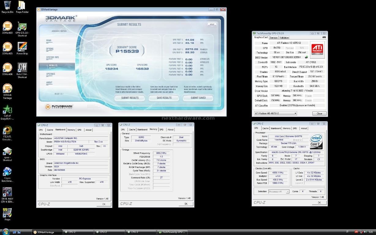The width and height of the screenshot is (376, 235).
Task: Open the Windows Start orb
Action: point(6,232)
